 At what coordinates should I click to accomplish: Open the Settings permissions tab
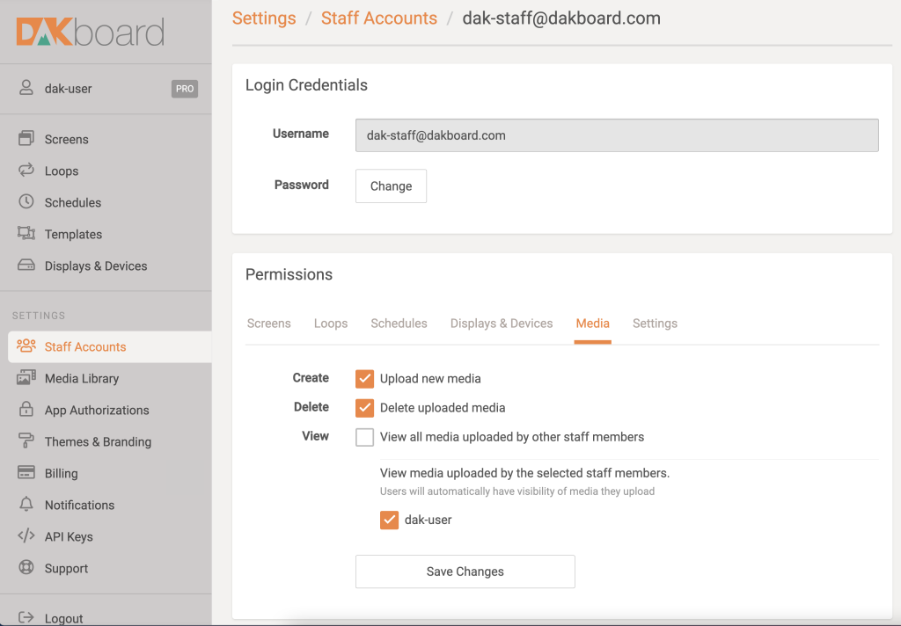[655, 324]
